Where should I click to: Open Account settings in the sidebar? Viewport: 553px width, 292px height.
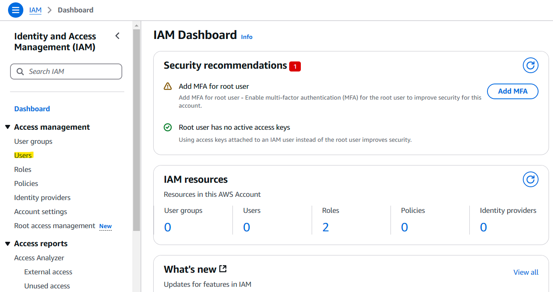tap(41, 212)
